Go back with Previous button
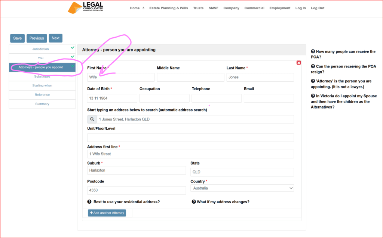 tap(37, 38)
